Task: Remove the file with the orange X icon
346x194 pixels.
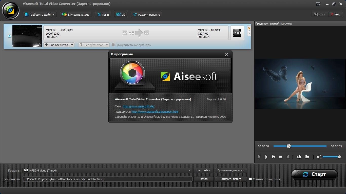Action: click(249, 28)
